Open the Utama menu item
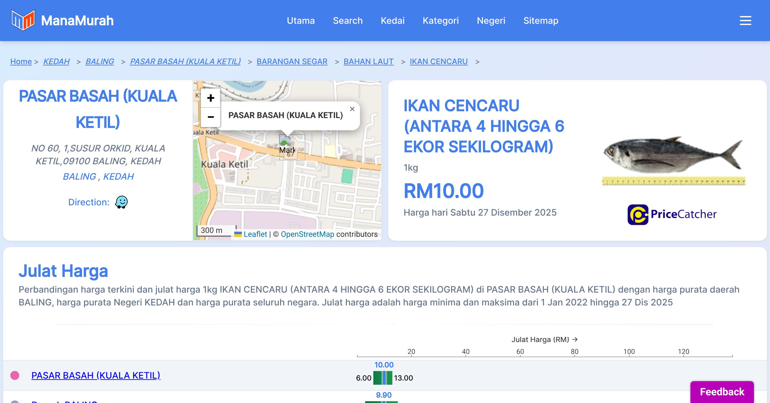 [x=301, y=21]
